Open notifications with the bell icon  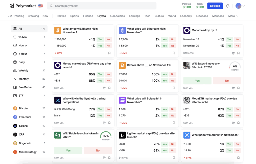point(227,6)
